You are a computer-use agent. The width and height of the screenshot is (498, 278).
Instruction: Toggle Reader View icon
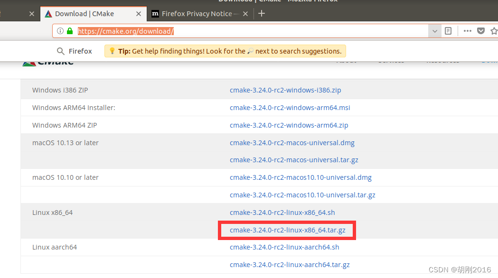(x=448, y=31)
